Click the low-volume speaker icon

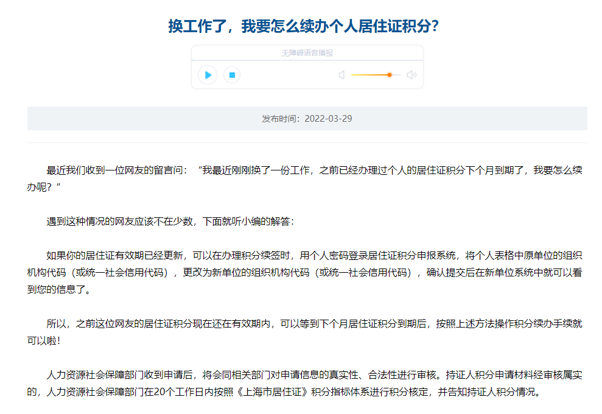tap(341, 75)
